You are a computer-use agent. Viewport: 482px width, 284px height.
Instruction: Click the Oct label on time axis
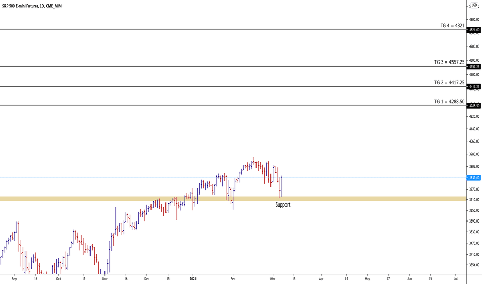pos(58,279)
